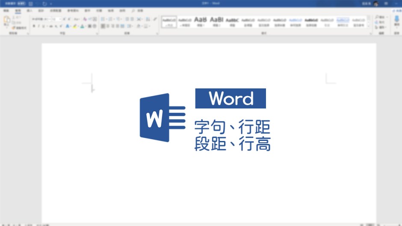Image resolution: width=402 pixels, height=226 pixels.
Task: Click the Save icon in quick access toolbar
Action: click(30, 3)
